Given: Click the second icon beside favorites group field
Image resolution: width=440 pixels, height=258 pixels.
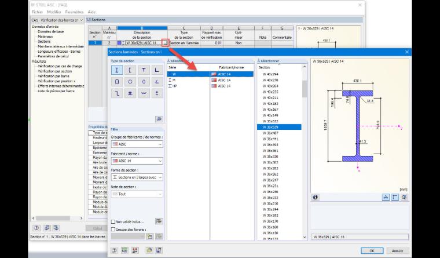Looking at the screenshot, I should (x=159, y=237).
